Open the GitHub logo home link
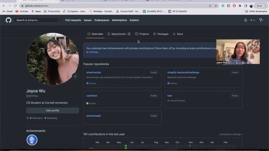Viewport: 269px width, 151px height. [x=8, y=20]
